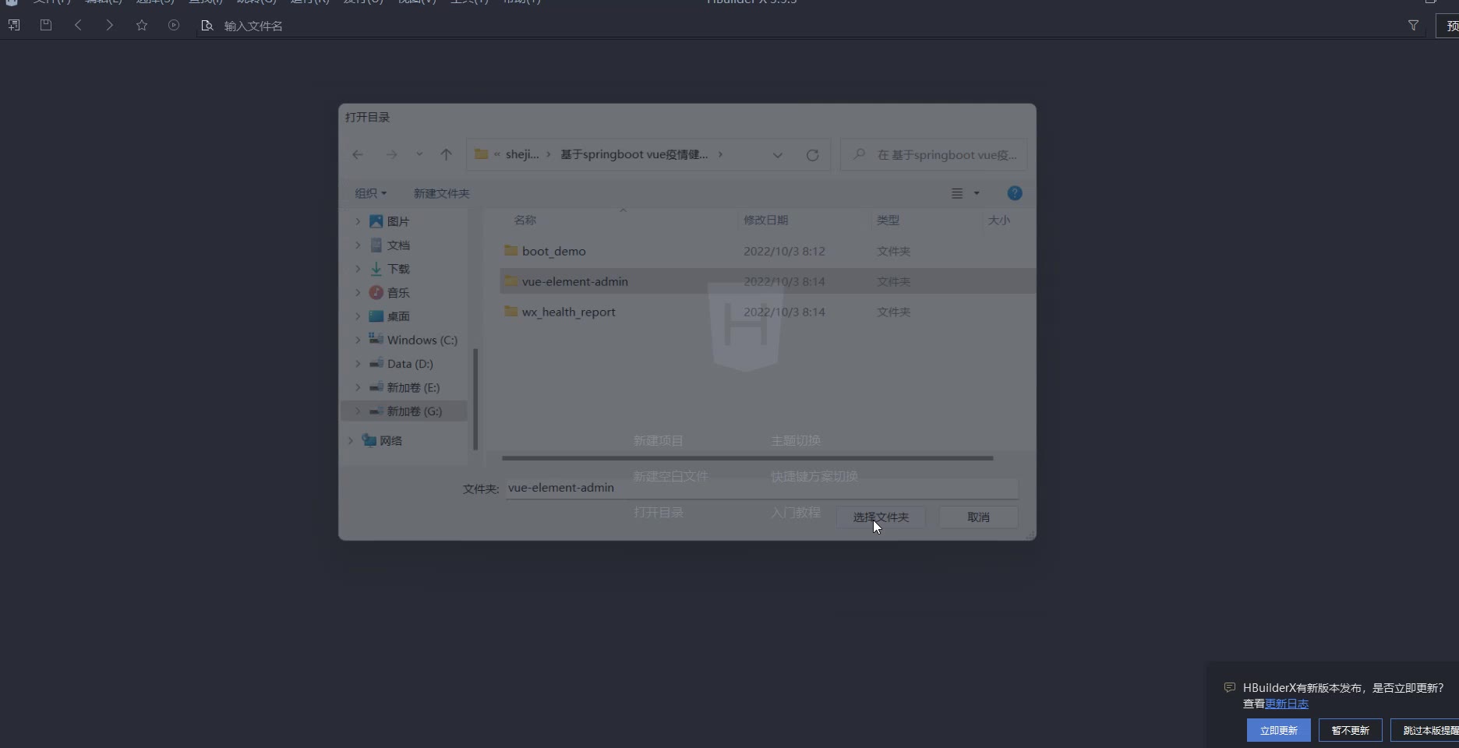Screen dimensions: 1459x748
Task: Click the filter funnel icon in toolbar
Action: point(1413,26)
